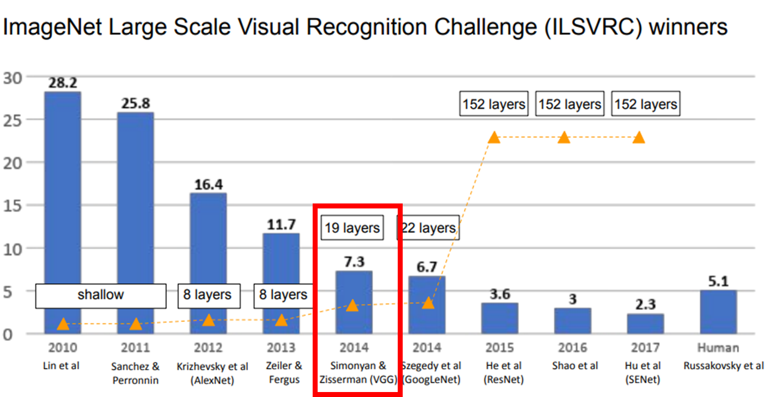This screenshot has height=397, width=775.
Task: Click the 16.4 value label
Action: click(208, 184)
